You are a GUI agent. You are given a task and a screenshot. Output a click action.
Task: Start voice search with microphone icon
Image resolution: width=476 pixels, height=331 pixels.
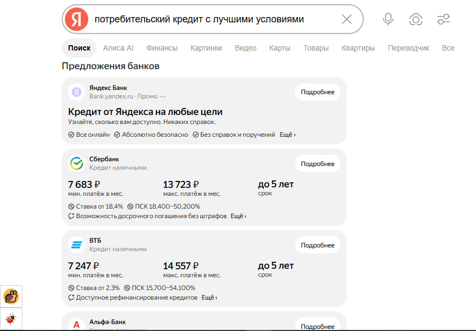(388, 19)
